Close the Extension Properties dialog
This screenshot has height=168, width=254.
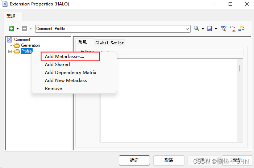point(247,4)
